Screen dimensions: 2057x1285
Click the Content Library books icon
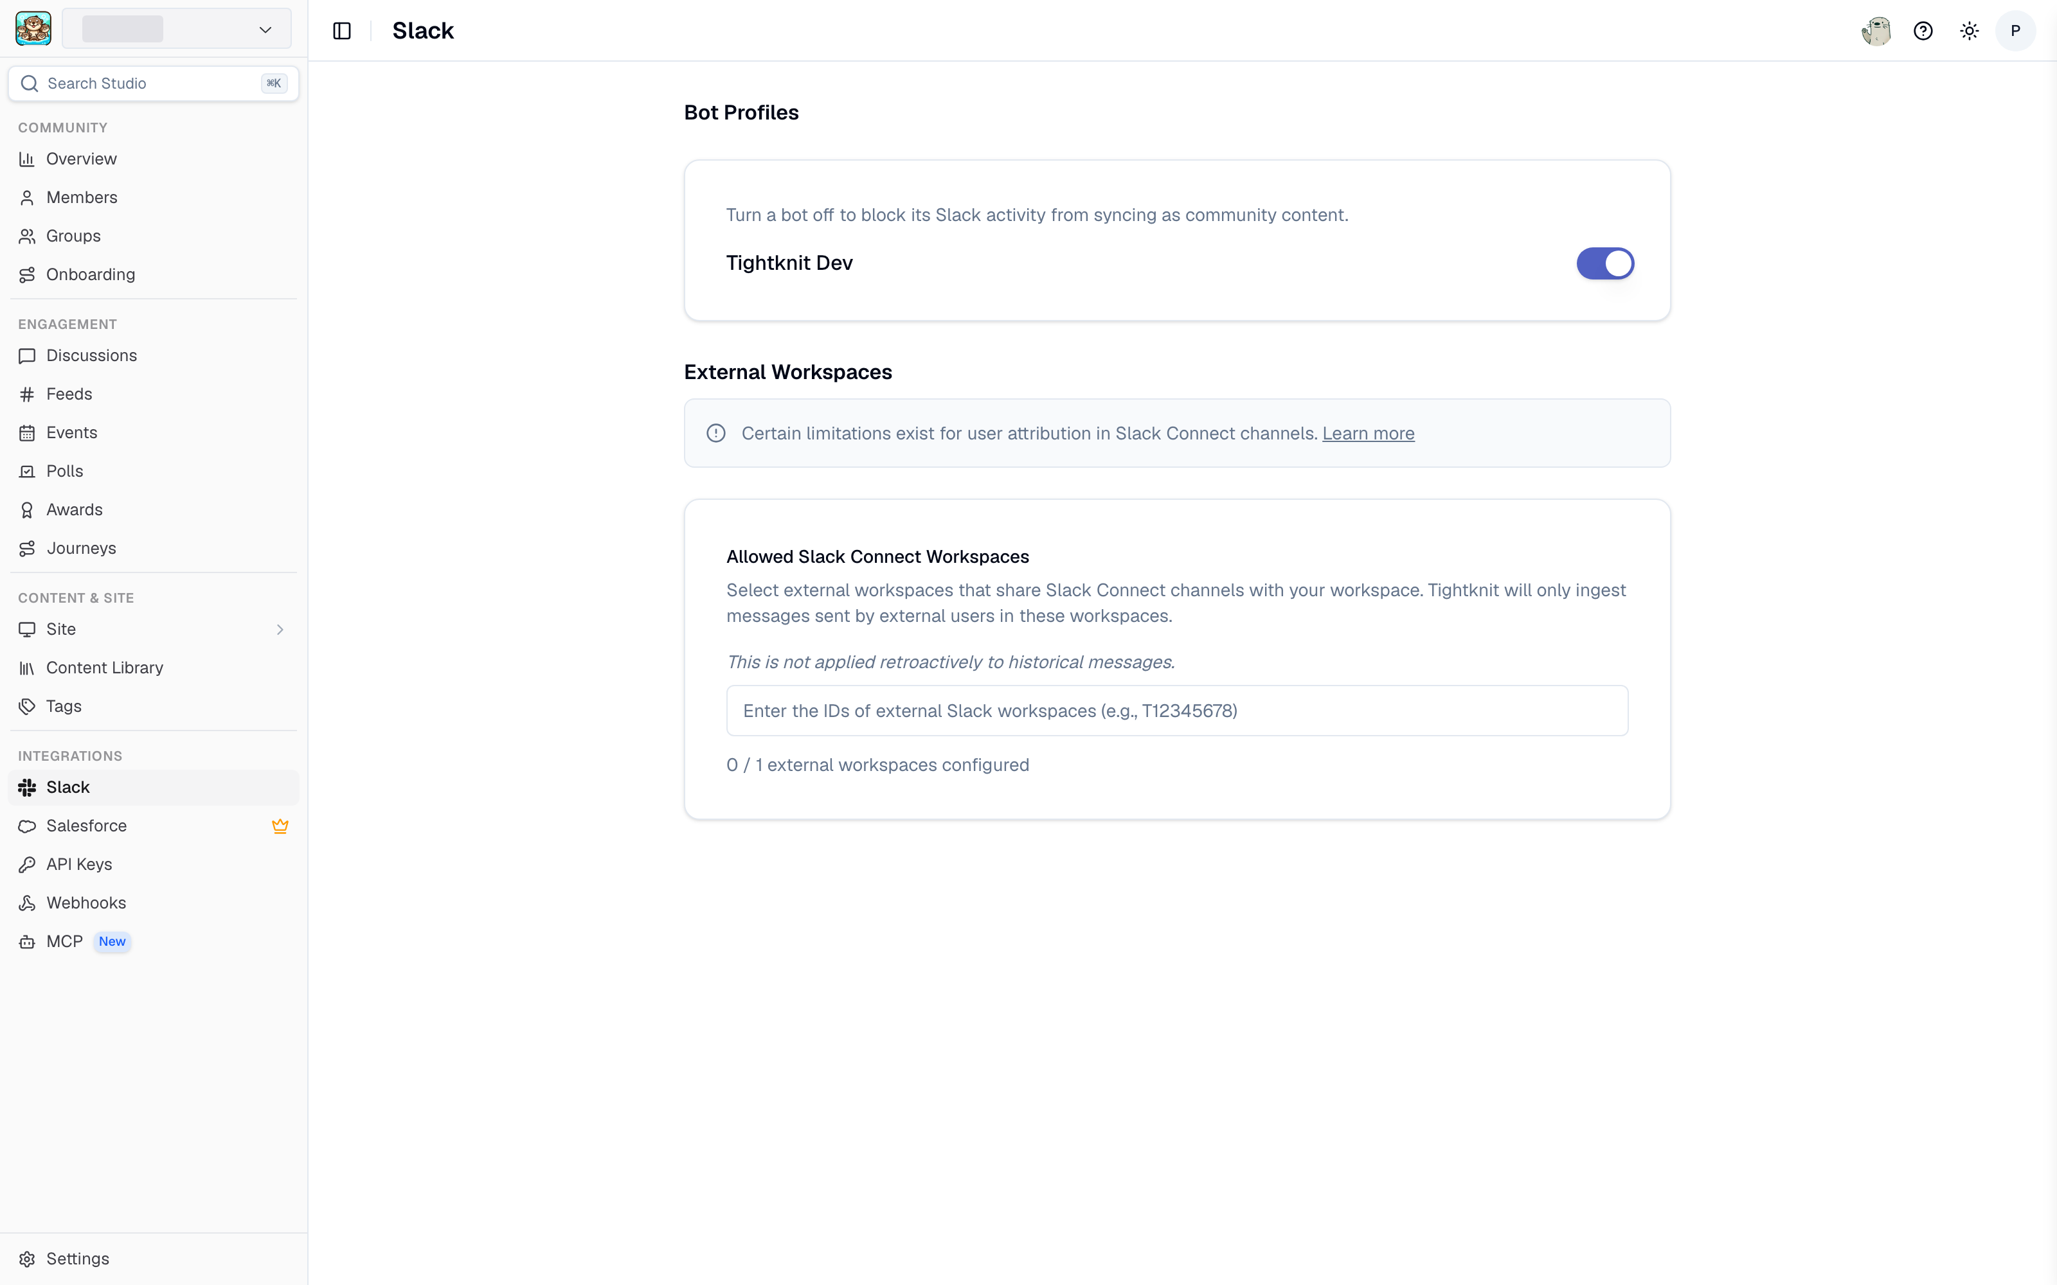pyautogui.click(x=27, y=668)
